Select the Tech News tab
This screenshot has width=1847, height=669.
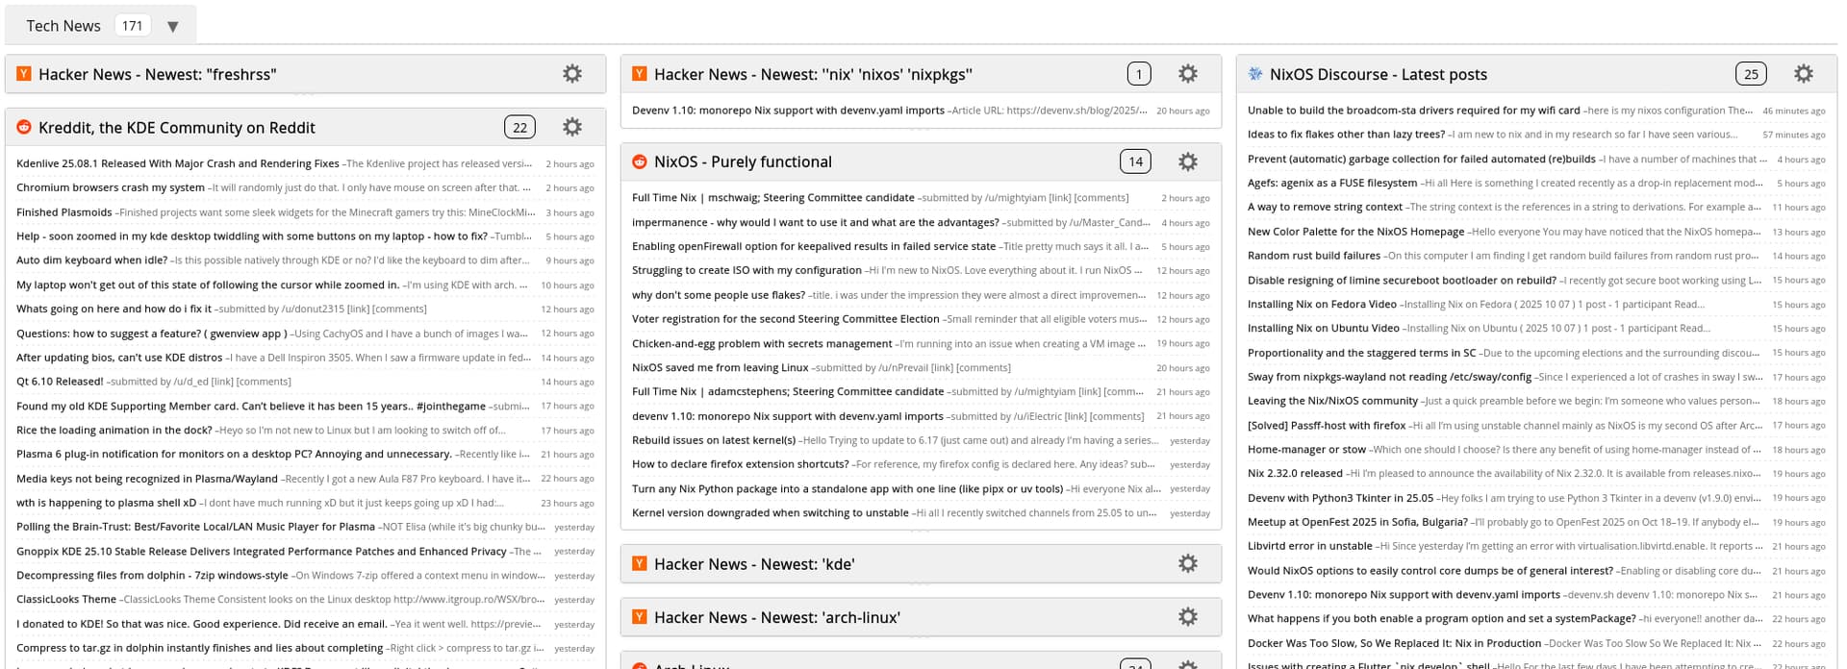point(63,26)
